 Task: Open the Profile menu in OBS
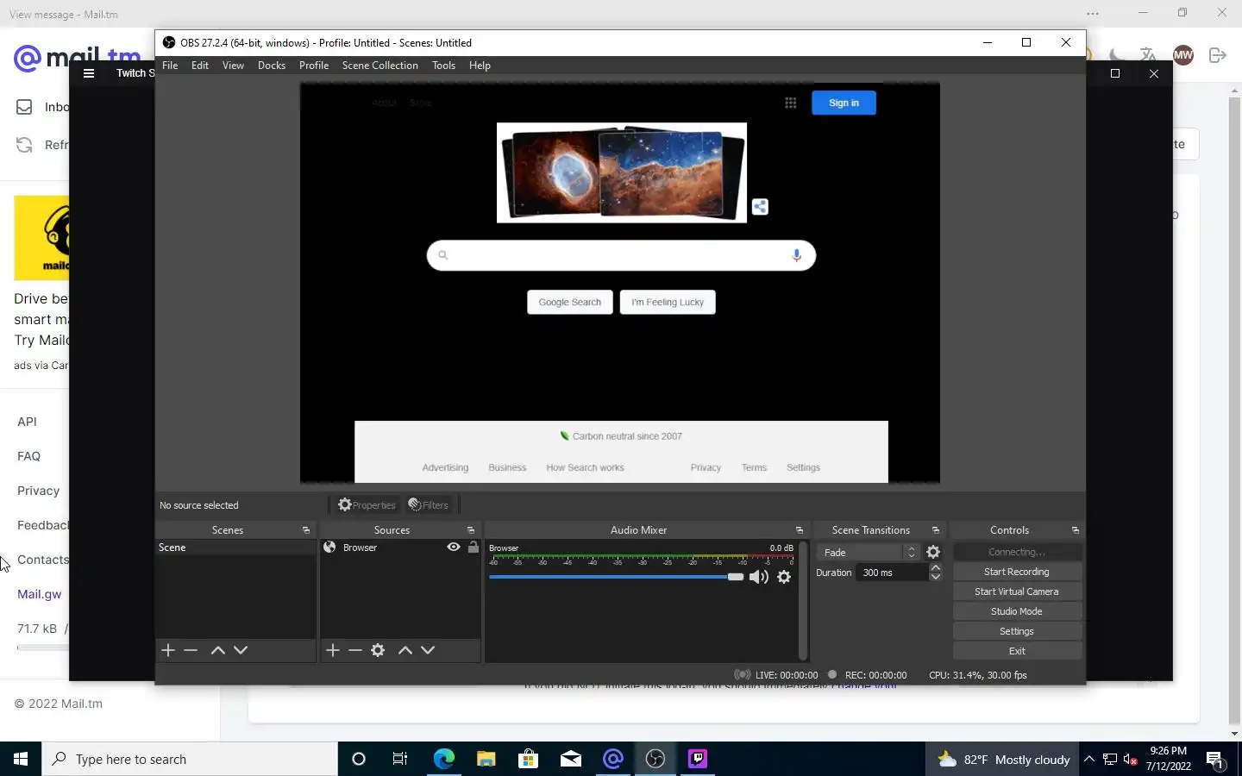(314, 66)
